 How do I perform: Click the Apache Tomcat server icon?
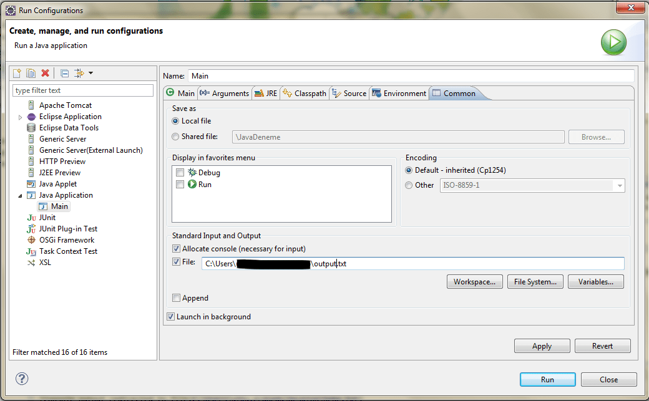point(31,105)
